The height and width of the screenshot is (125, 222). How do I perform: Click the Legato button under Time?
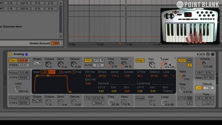point(208,103)
